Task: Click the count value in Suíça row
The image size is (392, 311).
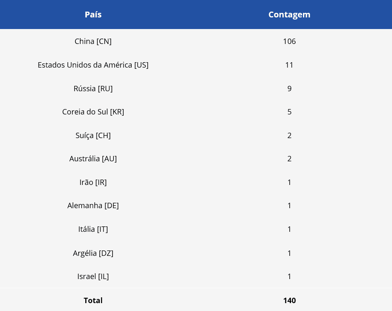Action: coord(289,136)
